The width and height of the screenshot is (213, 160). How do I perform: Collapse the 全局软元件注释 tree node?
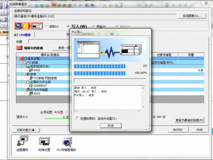pyautogui.click(x=24, y=82)
